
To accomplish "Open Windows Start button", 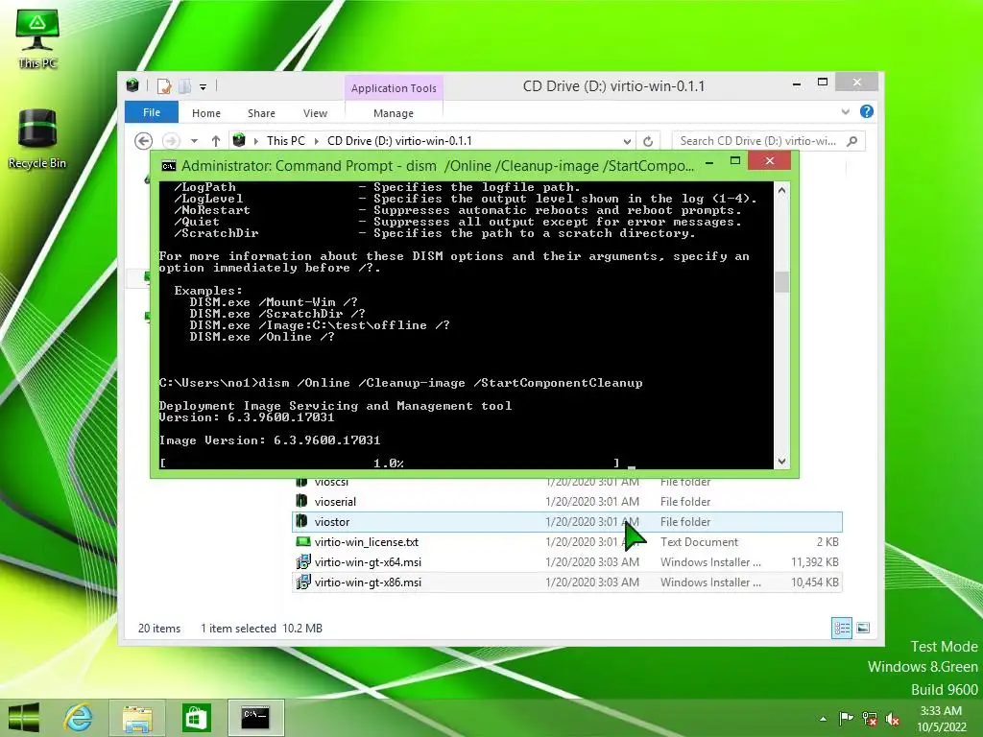I will [24, 718].
